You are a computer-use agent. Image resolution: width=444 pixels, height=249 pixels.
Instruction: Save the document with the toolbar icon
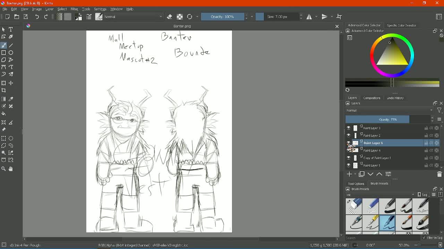(26, 17)
